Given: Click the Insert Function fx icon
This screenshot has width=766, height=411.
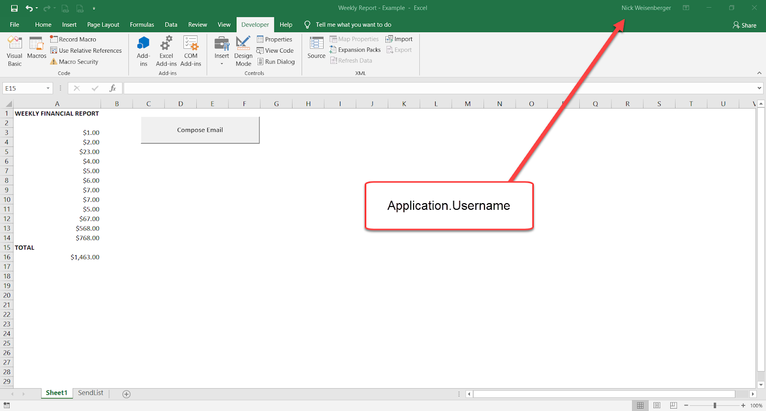Looking at the screenshot, I should point(113,88).
